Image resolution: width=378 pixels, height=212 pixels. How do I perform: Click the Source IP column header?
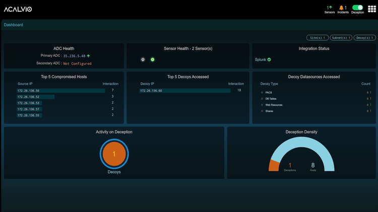(25, 84)
